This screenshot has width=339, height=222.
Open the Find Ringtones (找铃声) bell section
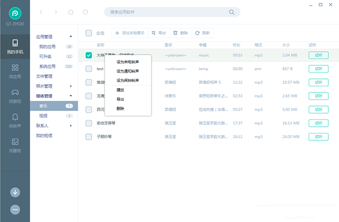click(15, 121)
